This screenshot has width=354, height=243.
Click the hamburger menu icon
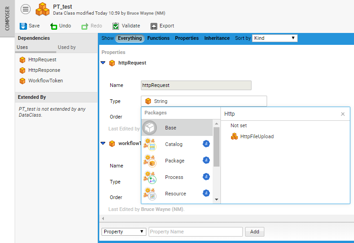[26, 9]
